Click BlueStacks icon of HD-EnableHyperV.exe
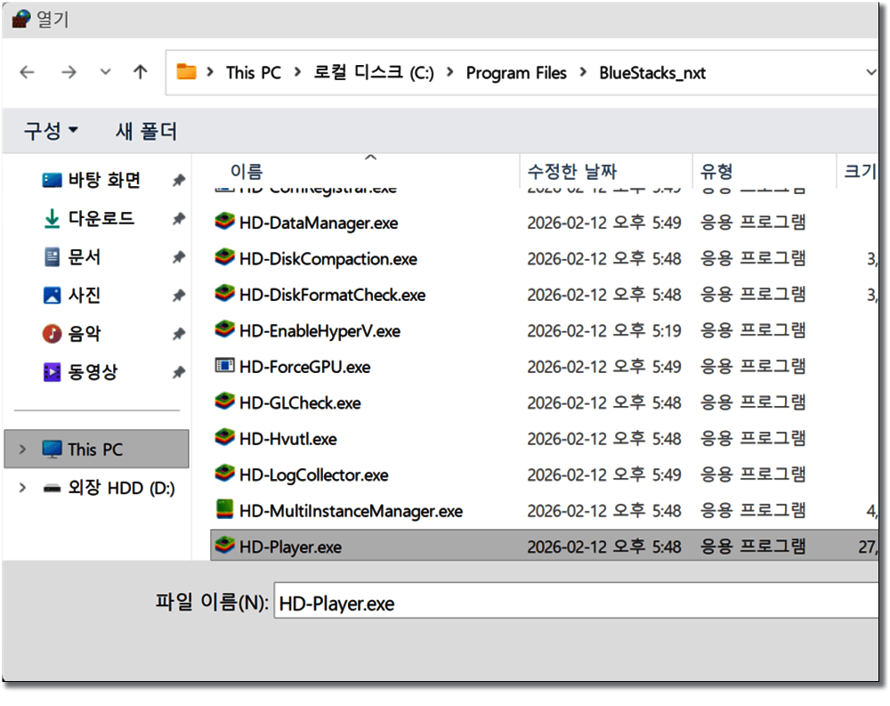This screenshot has width=890, height=706. tap(225, 329)
